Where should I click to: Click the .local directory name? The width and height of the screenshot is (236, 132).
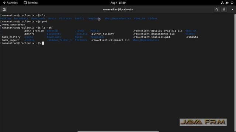pos(80,31)
